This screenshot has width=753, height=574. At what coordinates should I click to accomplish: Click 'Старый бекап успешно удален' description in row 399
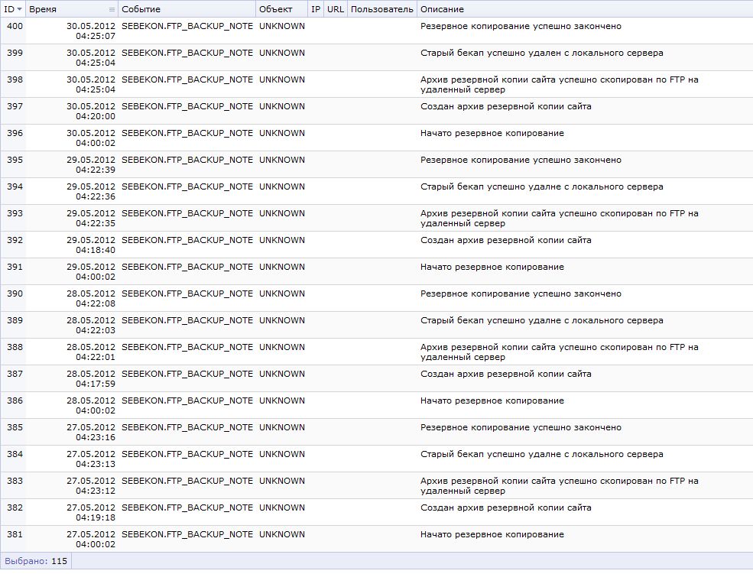click(x=541, y=53)
